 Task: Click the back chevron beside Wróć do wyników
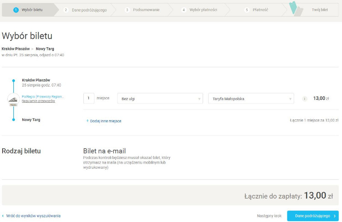click(3, 216)
